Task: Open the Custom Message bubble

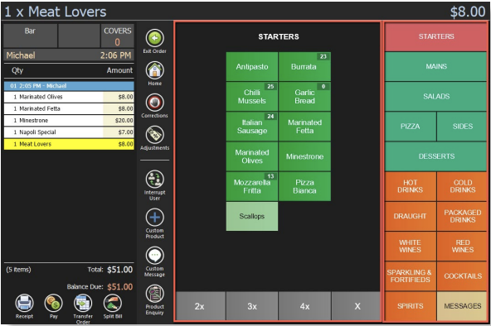Action: point(155,256)
